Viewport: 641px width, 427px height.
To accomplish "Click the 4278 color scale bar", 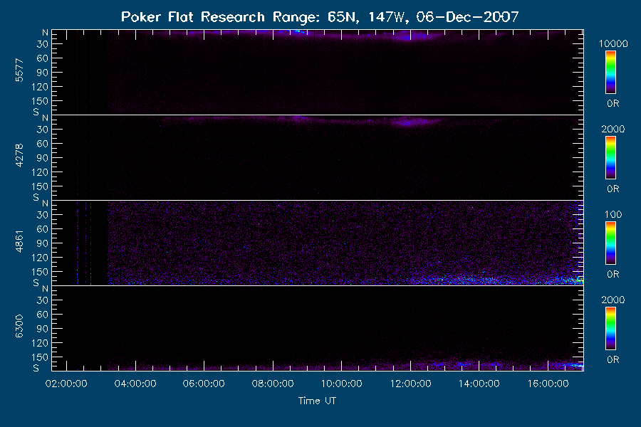I will pos(611,158).
